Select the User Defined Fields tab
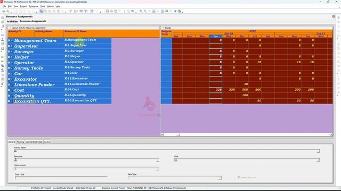 point(34,142)
